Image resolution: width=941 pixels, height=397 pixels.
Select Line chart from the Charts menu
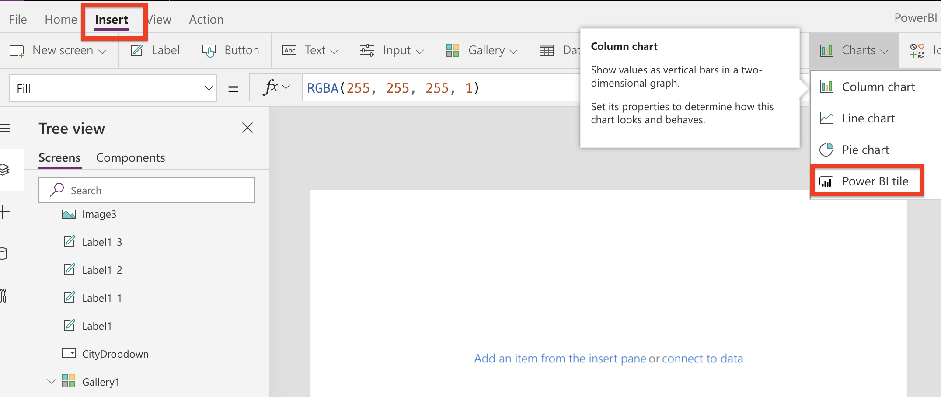(868, 118)
